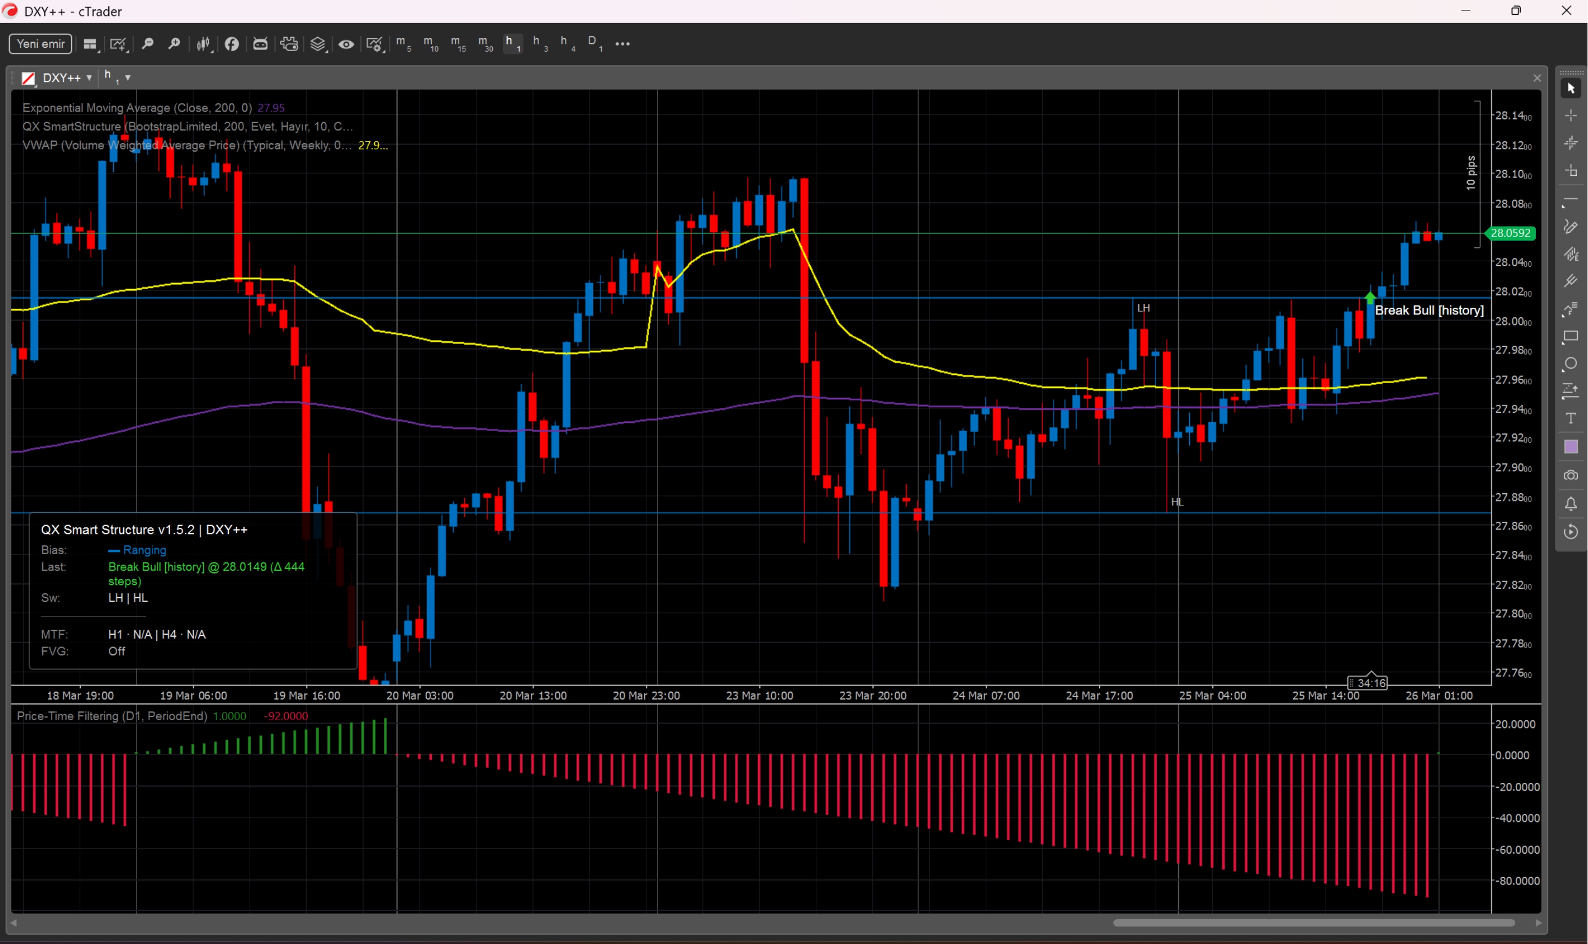
Task: Select the Zoom In magnifier tool
Action: click(x=175, y=44)
